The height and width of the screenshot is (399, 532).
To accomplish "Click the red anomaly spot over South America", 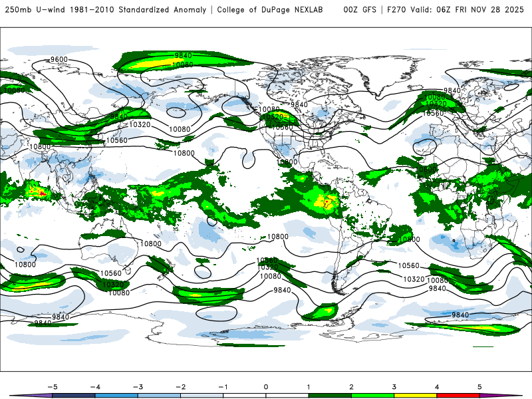I will click(x=327, y=202).
